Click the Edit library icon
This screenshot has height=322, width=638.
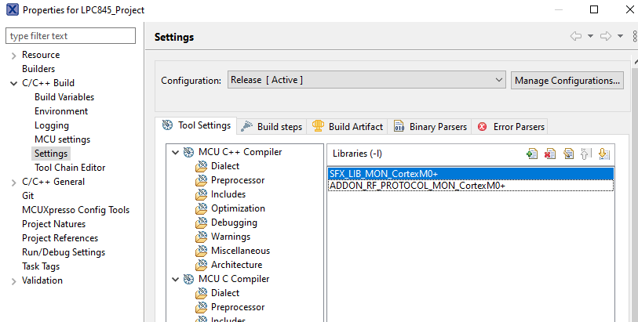pyautogui.click(x=568, y=154)
